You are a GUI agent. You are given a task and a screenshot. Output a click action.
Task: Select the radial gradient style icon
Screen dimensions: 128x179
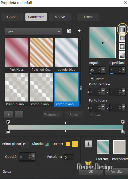click(122, 55)
